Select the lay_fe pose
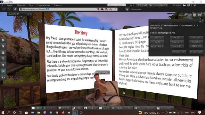This screenshot has height=115, width=205. tap(157, 42)
